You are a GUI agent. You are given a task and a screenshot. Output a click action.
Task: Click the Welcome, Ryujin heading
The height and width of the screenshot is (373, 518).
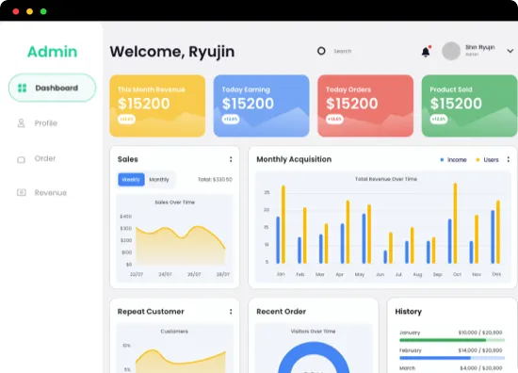point(172,52)
